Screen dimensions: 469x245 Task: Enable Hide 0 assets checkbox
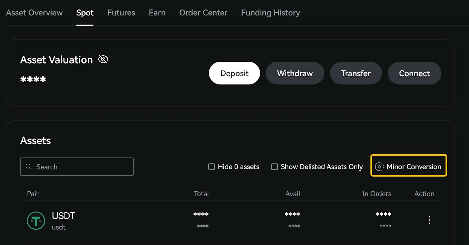(x=211, y=167)
